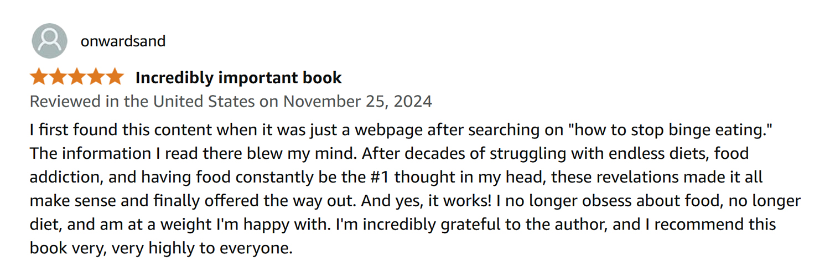This screenshot has width=830, height=278.
Task: Click the fourth orange rating star
Action: 96,78
